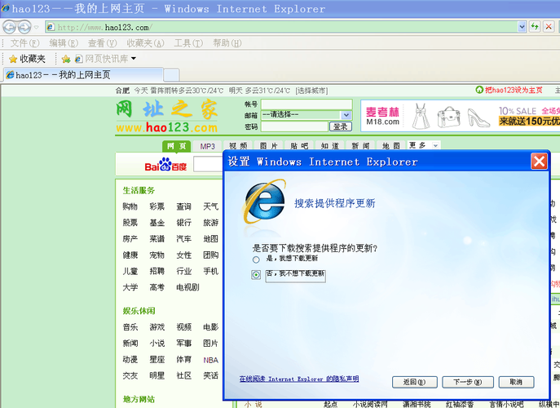The height and width of the screenshot is (408, 560).
Task: Expand the 更多 search dropdown
Action: (424, 145)
